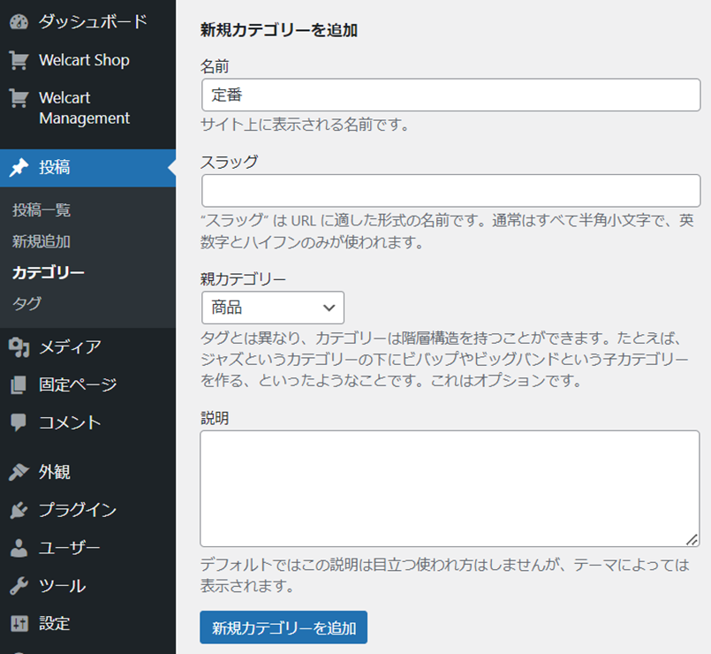Click the メディア media icon
The image size is (711, 654).
19,346
